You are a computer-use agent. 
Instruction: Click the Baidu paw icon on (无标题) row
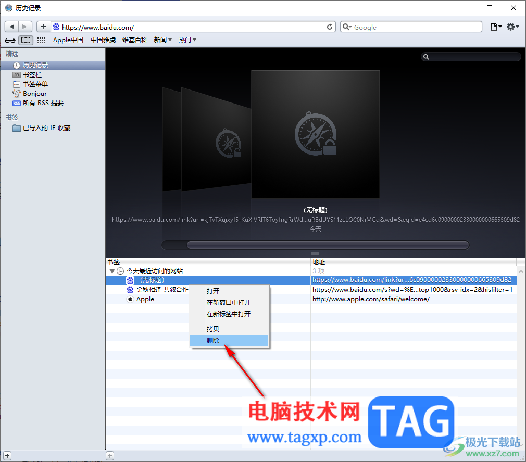point(130,280)
